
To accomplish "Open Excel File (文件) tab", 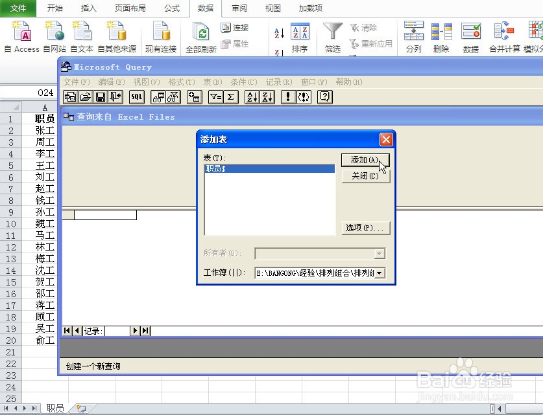I will point(18,8).
